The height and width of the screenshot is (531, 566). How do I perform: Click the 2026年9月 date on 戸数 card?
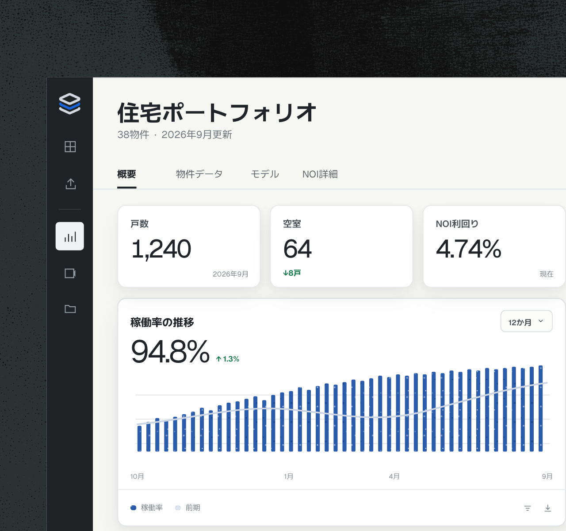230,274
